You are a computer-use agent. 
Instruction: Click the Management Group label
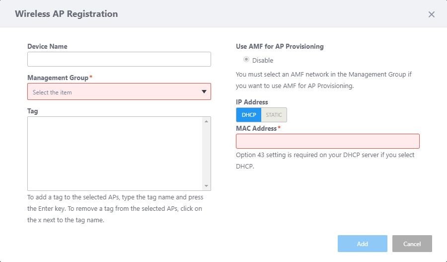tap(58, 78)
